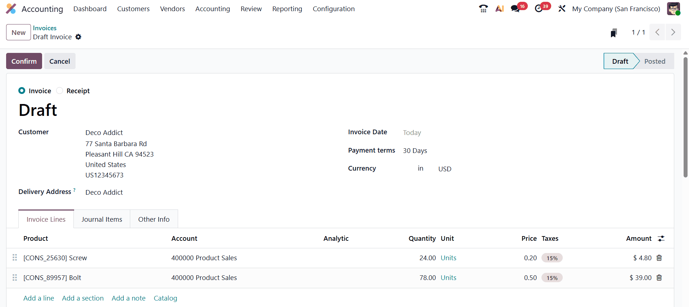This screenshot has width=689, height=307.
Task: Select the Invoice radio option
Action: pos(22,91)
